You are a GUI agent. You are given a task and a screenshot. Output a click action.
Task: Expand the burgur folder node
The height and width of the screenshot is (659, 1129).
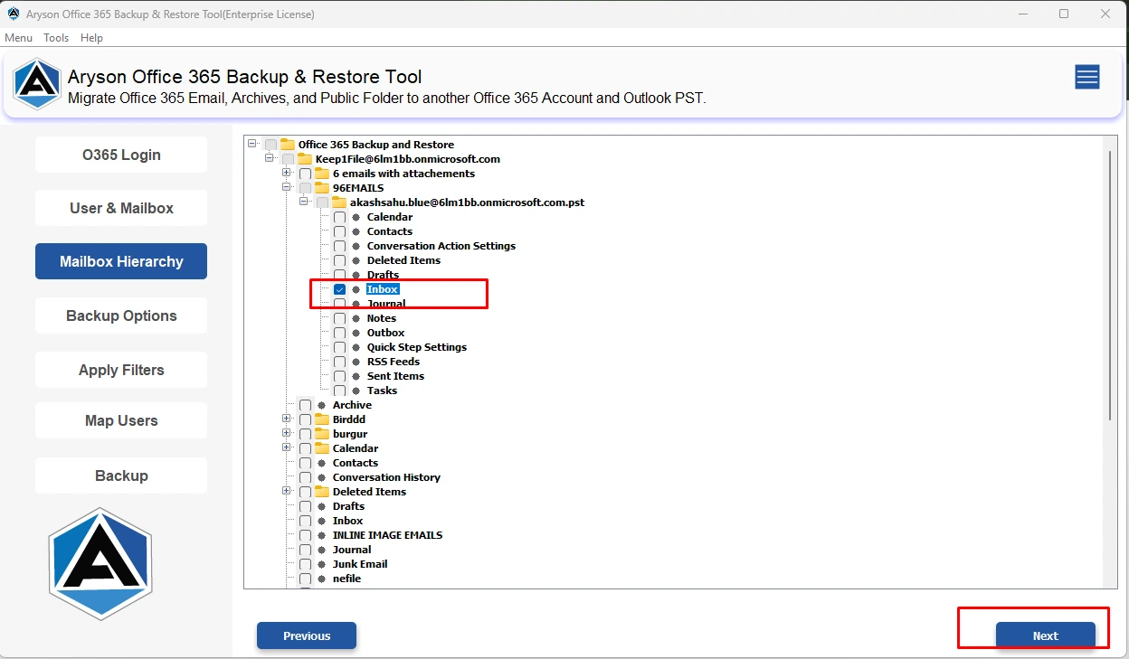tap(287, 433)
